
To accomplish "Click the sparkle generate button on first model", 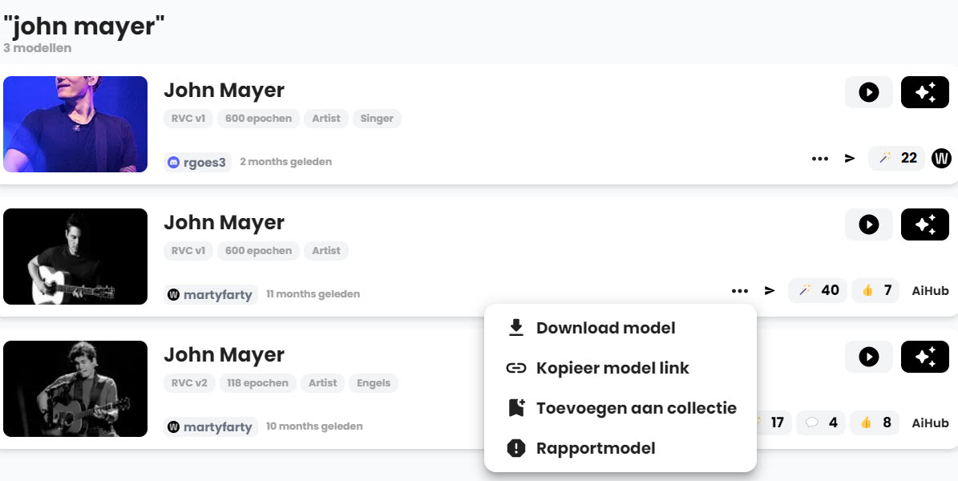I will tap(924, 92).
